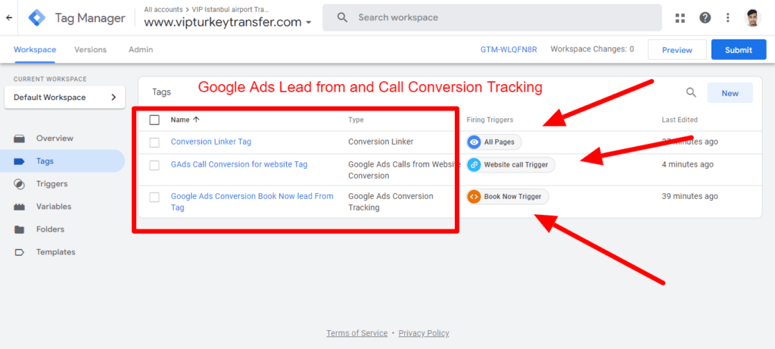Switch to the Versions tab
The width and height of the screenshot is (775, 349).
tap(91, 49)
